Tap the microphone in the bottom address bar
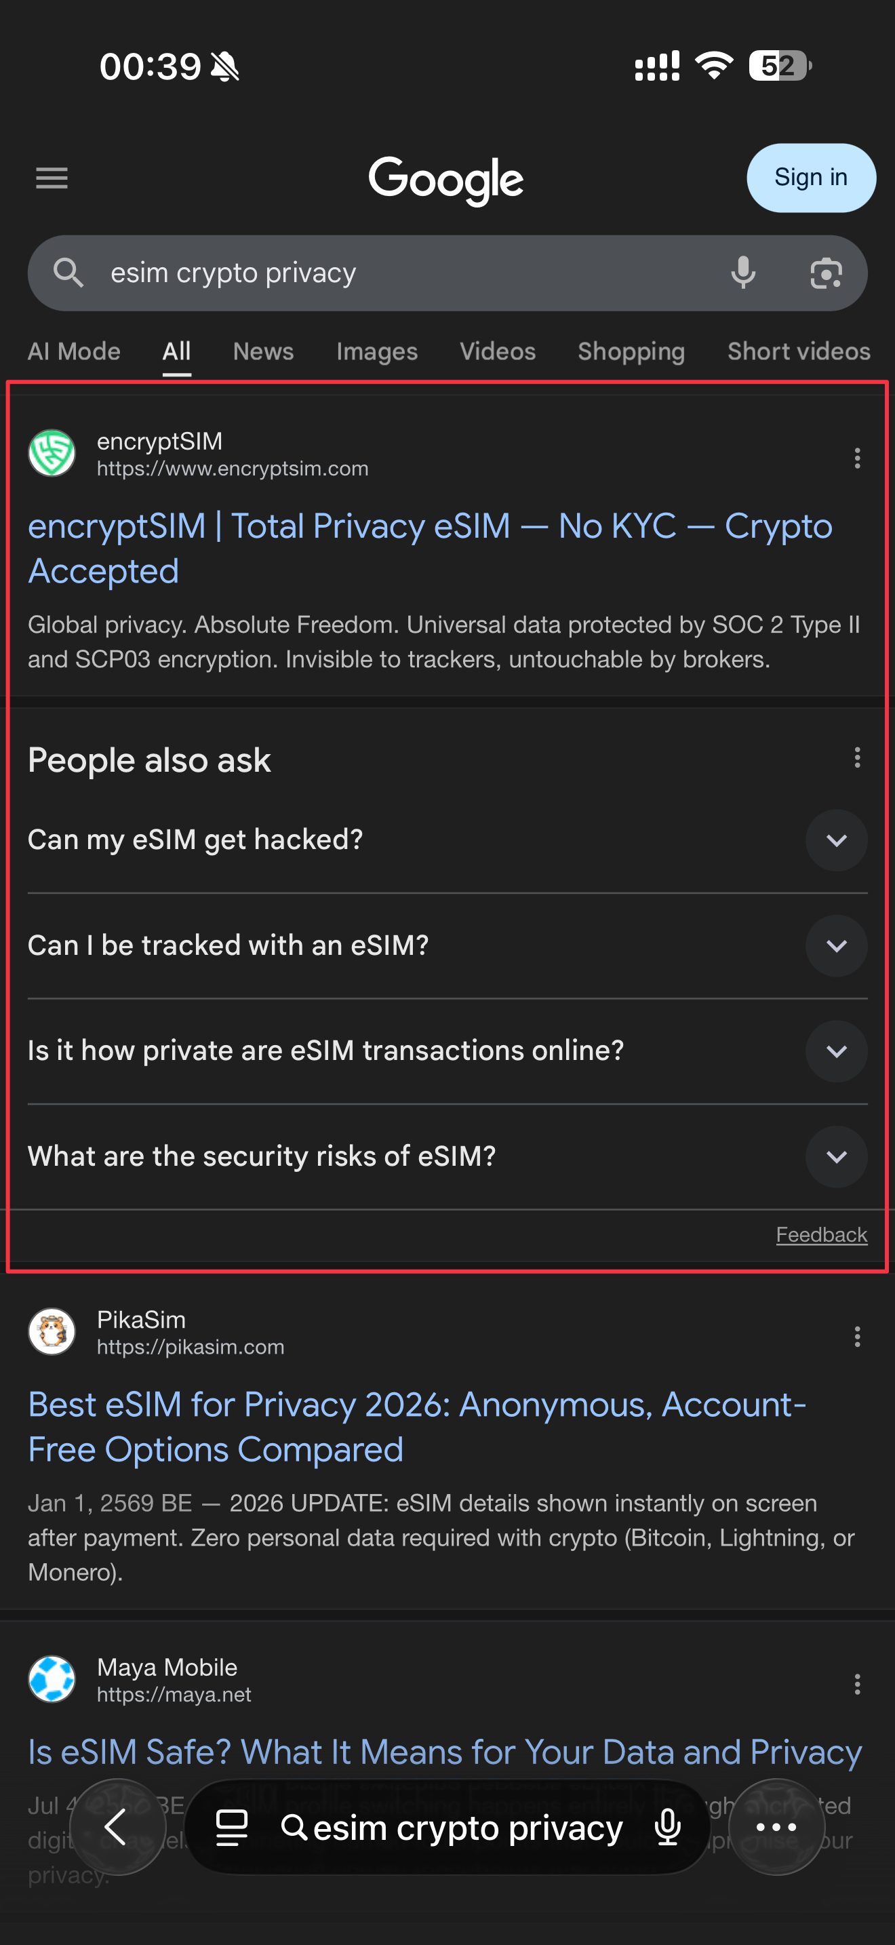895x1945 pixels. point(668,1828)
